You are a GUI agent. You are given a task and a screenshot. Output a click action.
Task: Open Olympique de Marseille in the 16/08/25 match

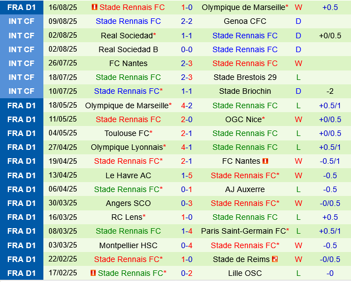pyautogui.click(x=244, y=7)
